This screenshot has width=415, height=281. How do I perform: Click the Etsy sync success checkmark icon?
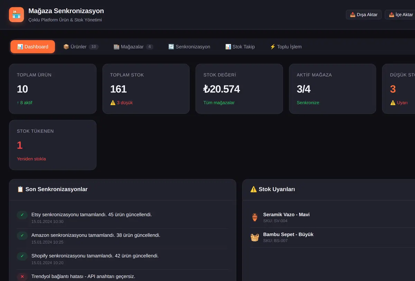(x=22, y=215)
